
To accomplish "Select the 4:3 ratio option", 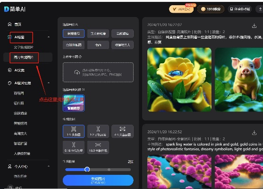I will point(122,131).
